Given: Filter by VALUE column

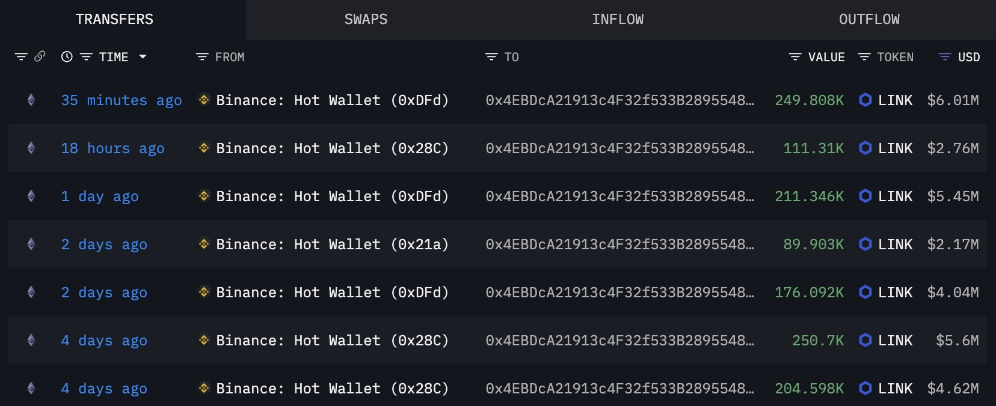Looking at the screenshot, I should (795, 56).
